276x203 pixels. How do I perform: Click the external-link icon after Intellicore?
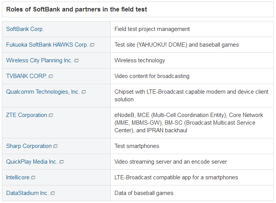(33, 178)
